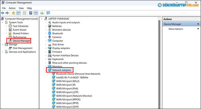The height and width of the screenshot is (109, 201).
Task: Expand the Bluetooth category chevron
Action: (x=46, y=33)
